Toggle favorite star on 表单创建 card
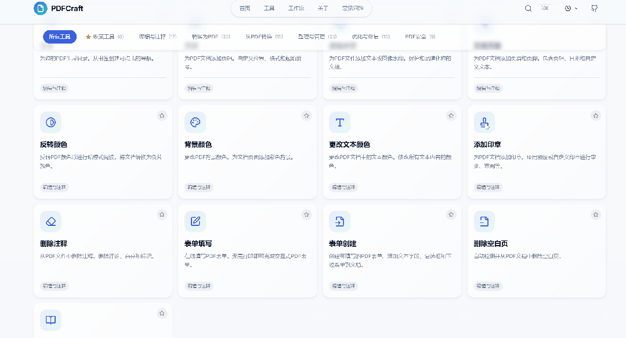The image size is (626, 338). pos(451,214)
